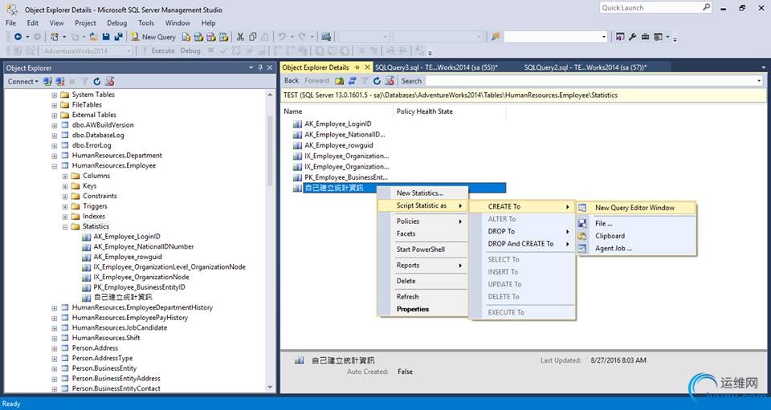
Task: Click the Save All toolbar icon
Action: click(x=119, y=37)
